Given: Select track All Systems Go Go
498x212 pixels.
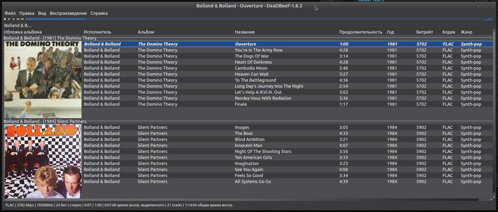Looking at the screenshot, I should [288, 182].
